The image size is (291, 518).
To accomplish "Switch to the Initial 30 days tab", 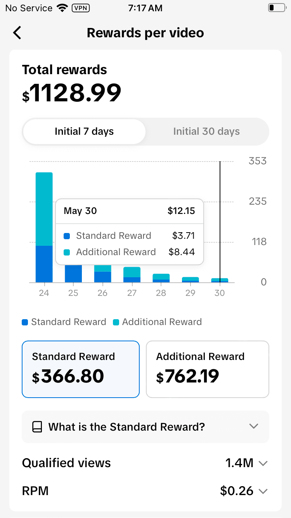I will click(206, 132).
